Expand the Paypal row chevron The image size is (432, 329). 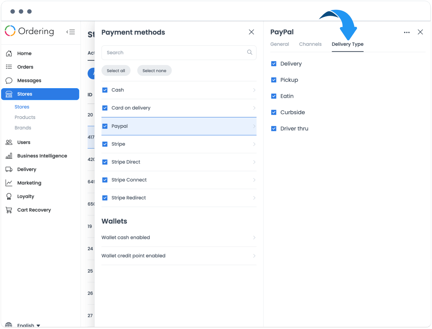(254, 126)
